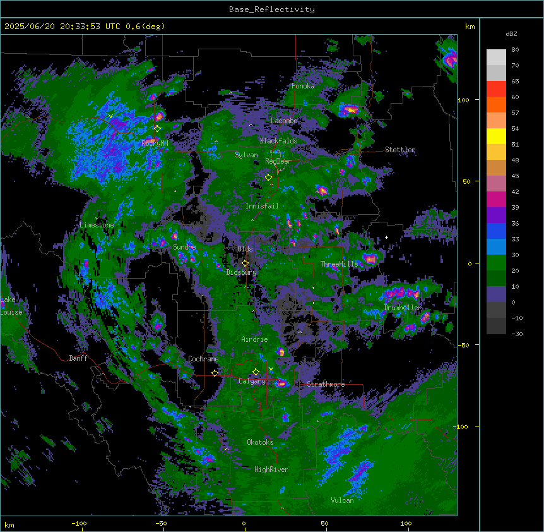Viewport: 544px width, 532px height.
Task: Click the Stettler city label
Action: [400, 150]
